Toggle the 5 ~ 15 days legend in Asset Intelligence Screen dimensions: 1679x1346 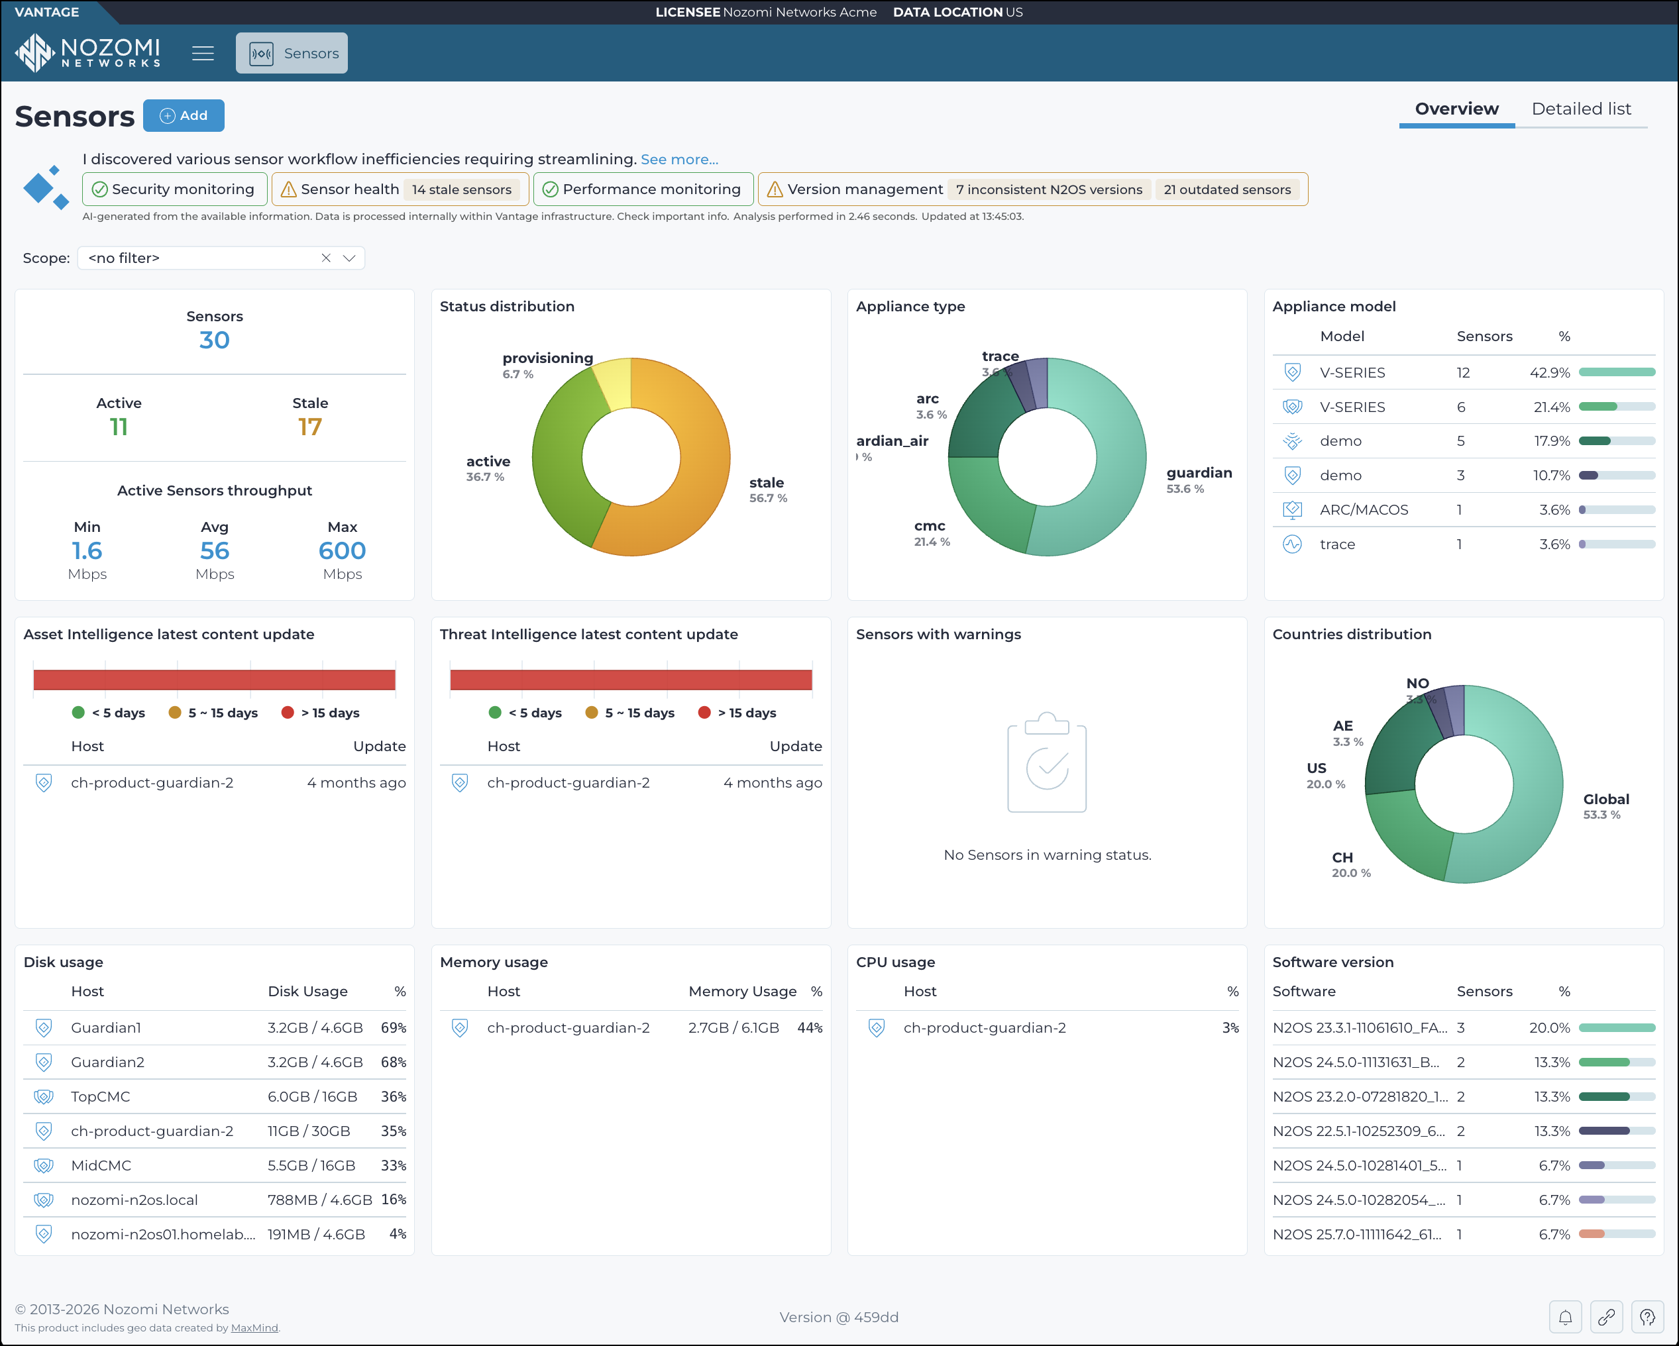[x=213, y=712]
